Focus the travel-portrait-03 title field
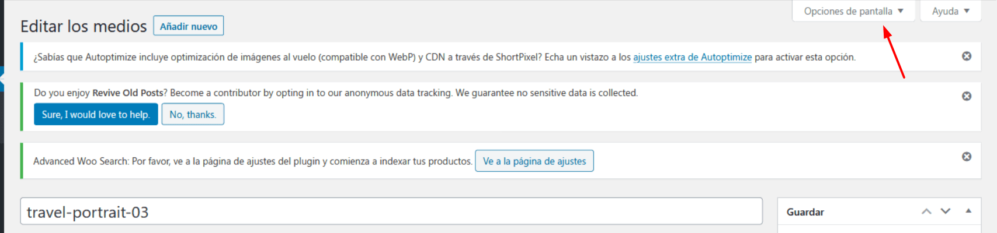Screen dimensions: 997x233 (x=391, y=211)
